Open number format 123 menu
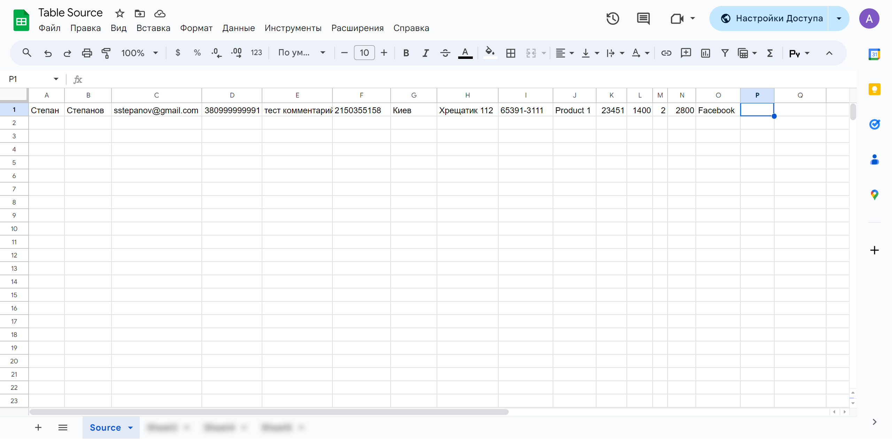Screen dimensions: 892x439 256,53
